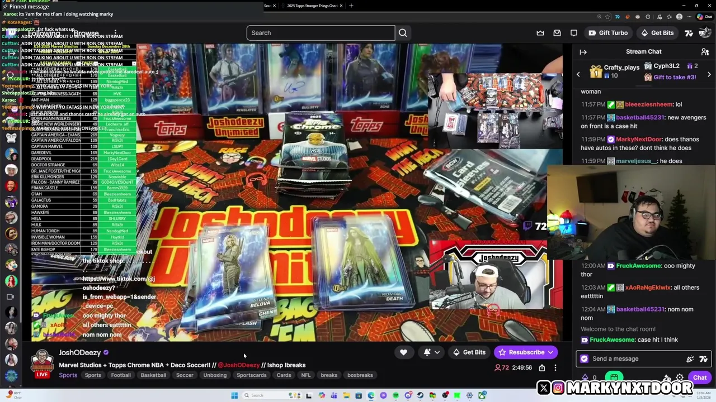Screen dimensions: 716x402
Task: Expand the Resubscribe dropdown arrow
Action: click(x=551, y=352)
